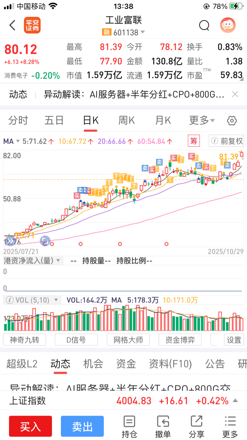
Task: Switch to 分时 chart tab
Action: [18, 121]
